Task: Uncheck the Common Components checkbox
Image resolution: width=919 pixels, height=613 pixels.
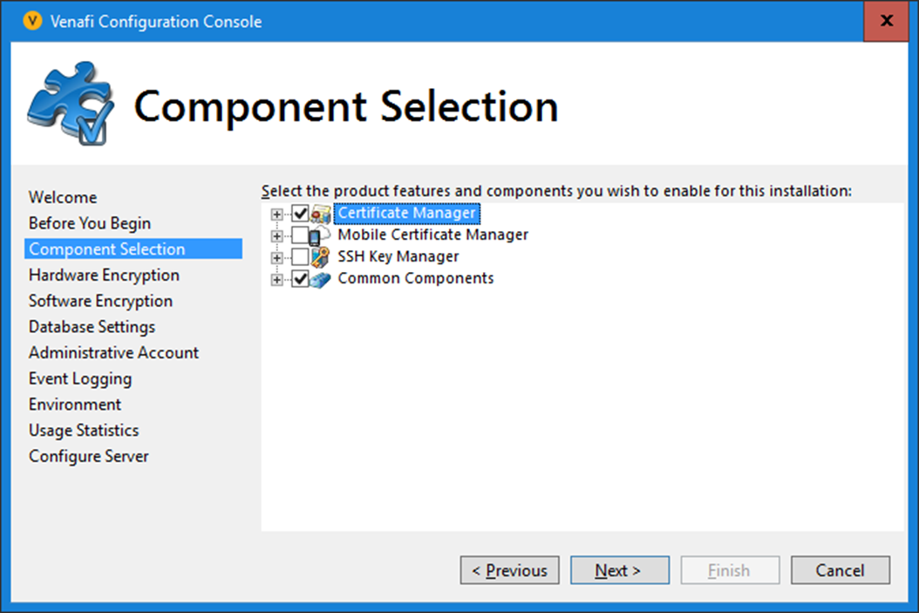Action: pyautogui.click(x=301, y=279)
